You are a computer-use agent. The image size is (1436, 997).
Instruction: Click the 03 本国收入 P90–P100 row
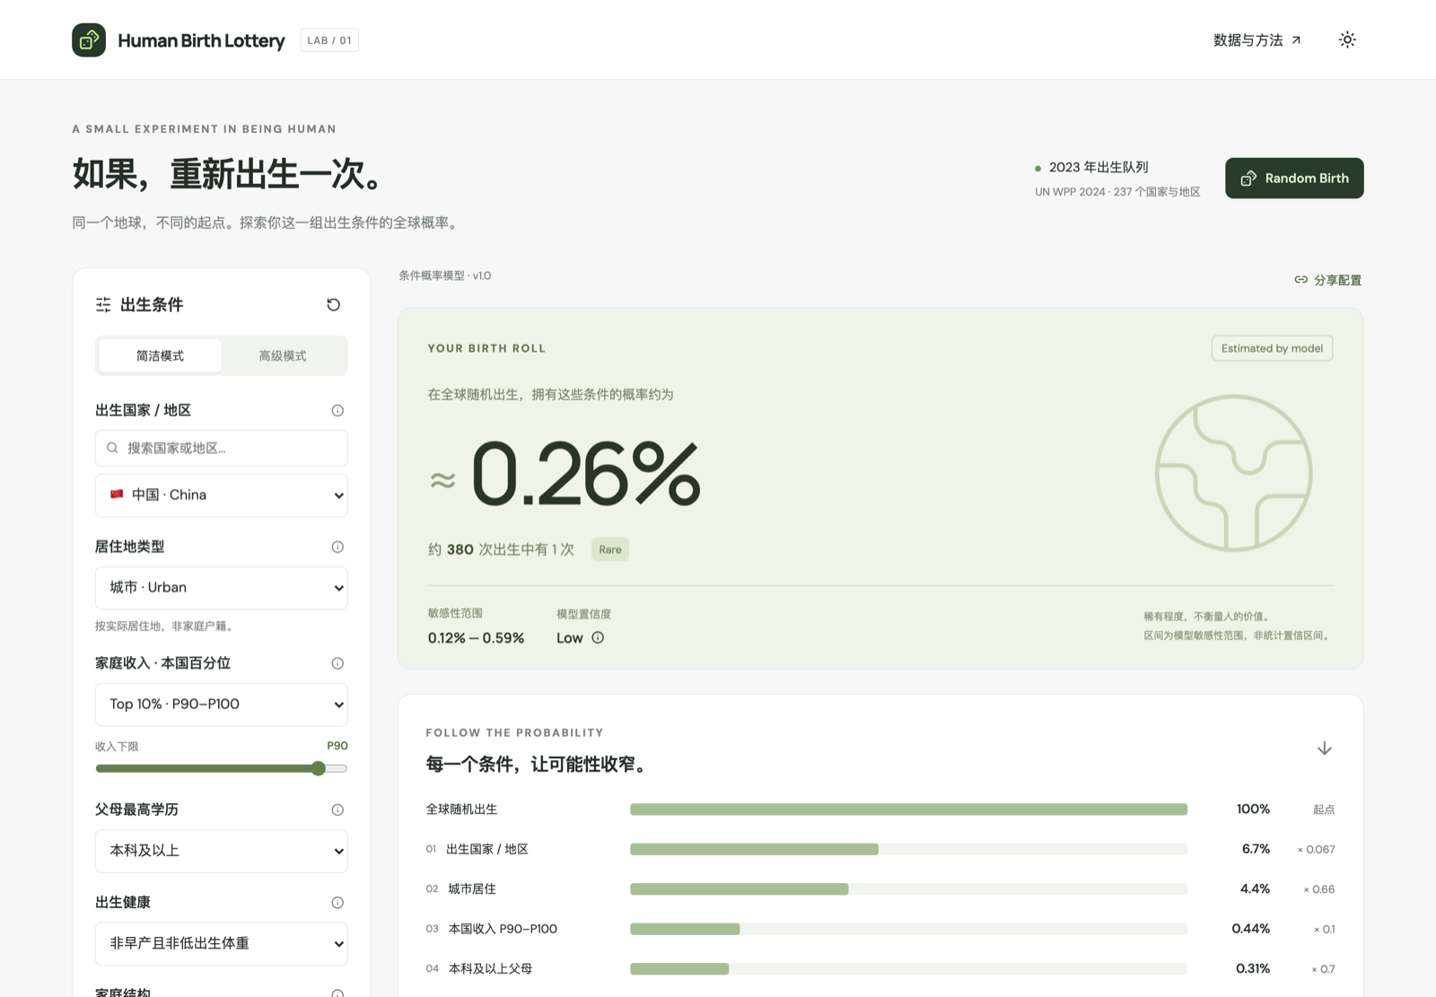click(x=880, y=929)
